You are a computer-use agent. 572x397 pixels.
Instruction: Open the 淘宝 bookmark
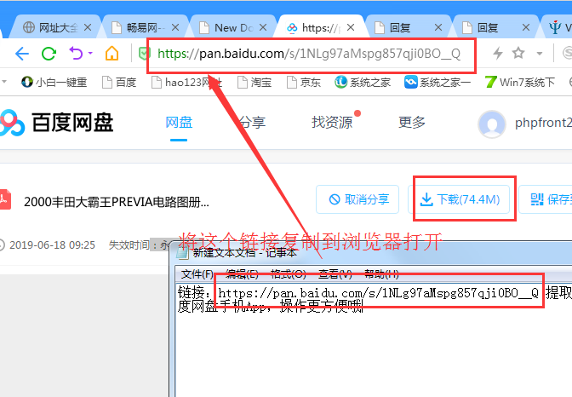pos(255,82)
